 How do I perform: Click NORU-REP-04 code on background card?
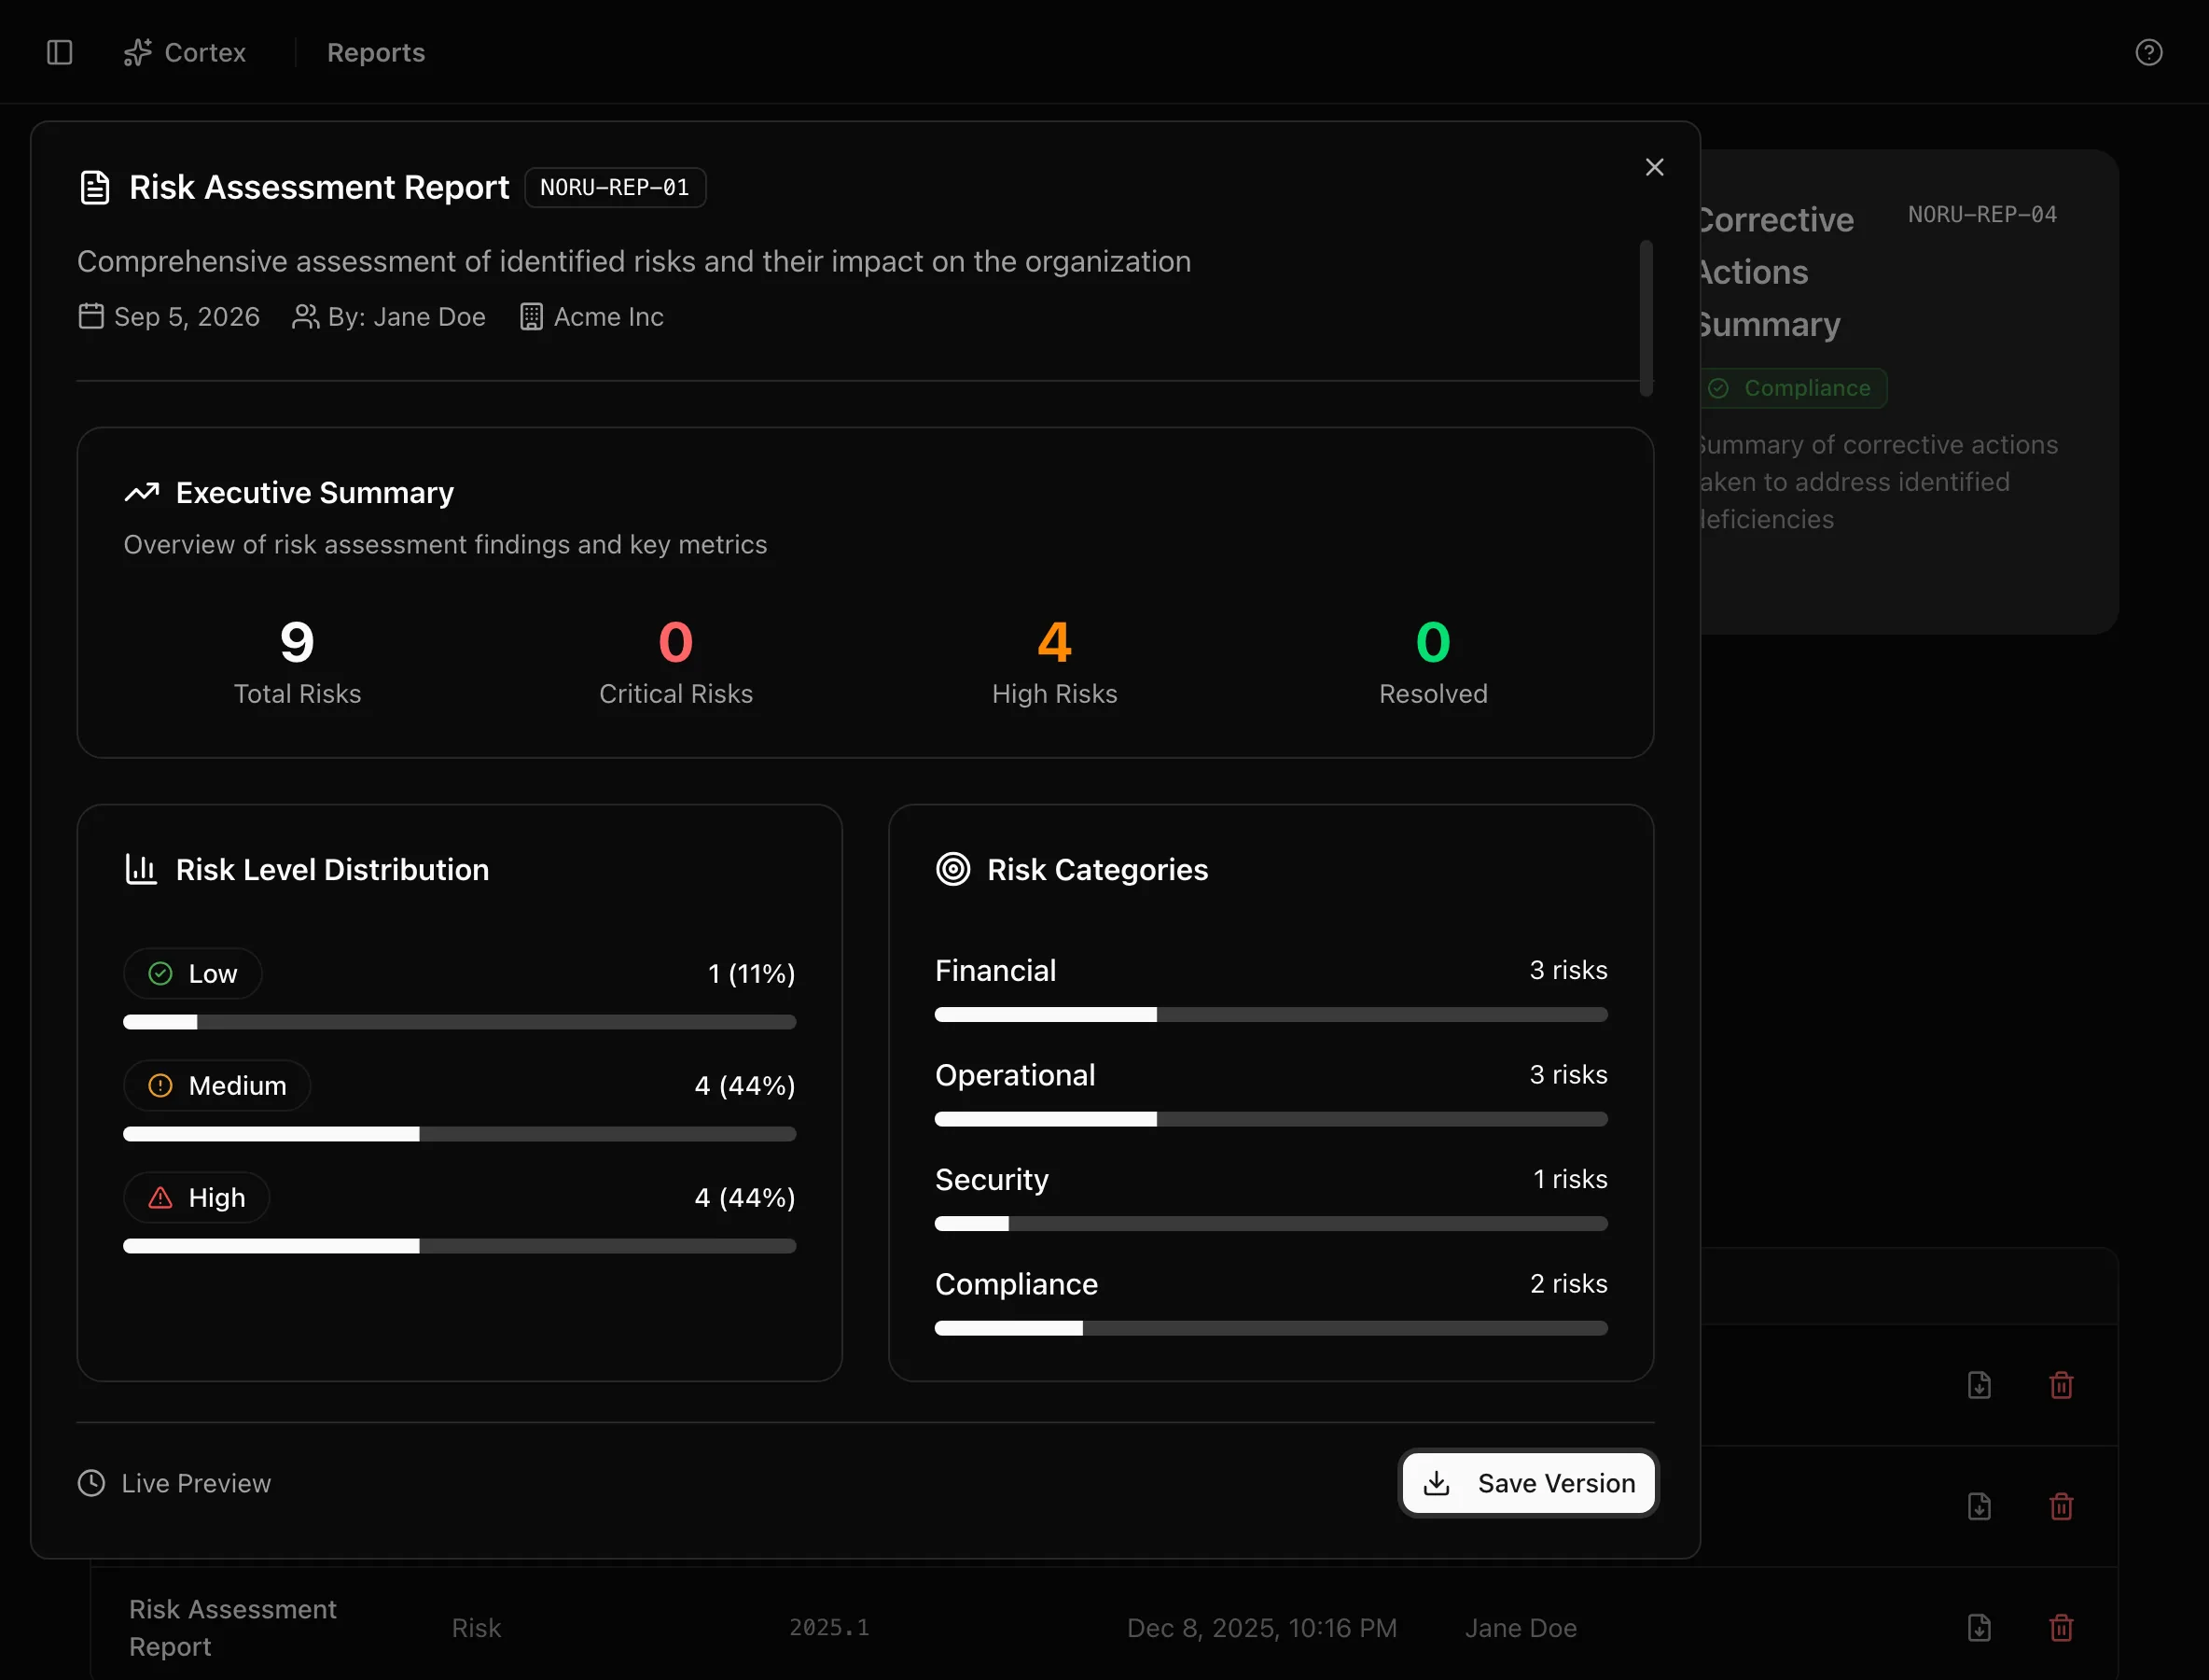(1982, 214)
